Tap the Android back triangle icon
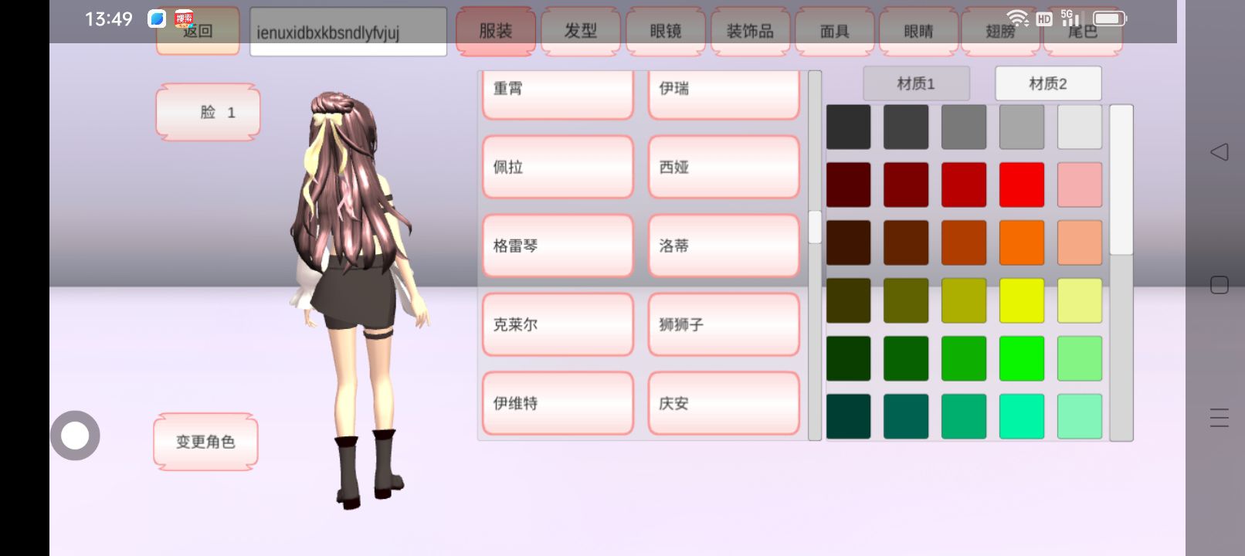Screen dimensions: 1245x556 1220,152
